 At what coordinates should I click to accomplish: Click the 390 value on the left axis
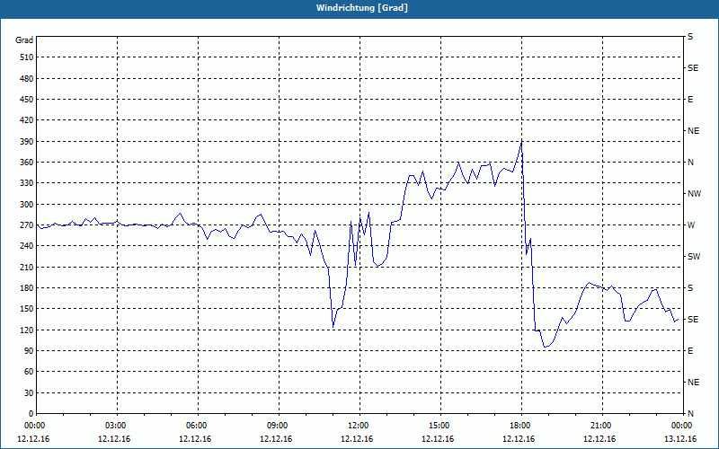[27, 142]
